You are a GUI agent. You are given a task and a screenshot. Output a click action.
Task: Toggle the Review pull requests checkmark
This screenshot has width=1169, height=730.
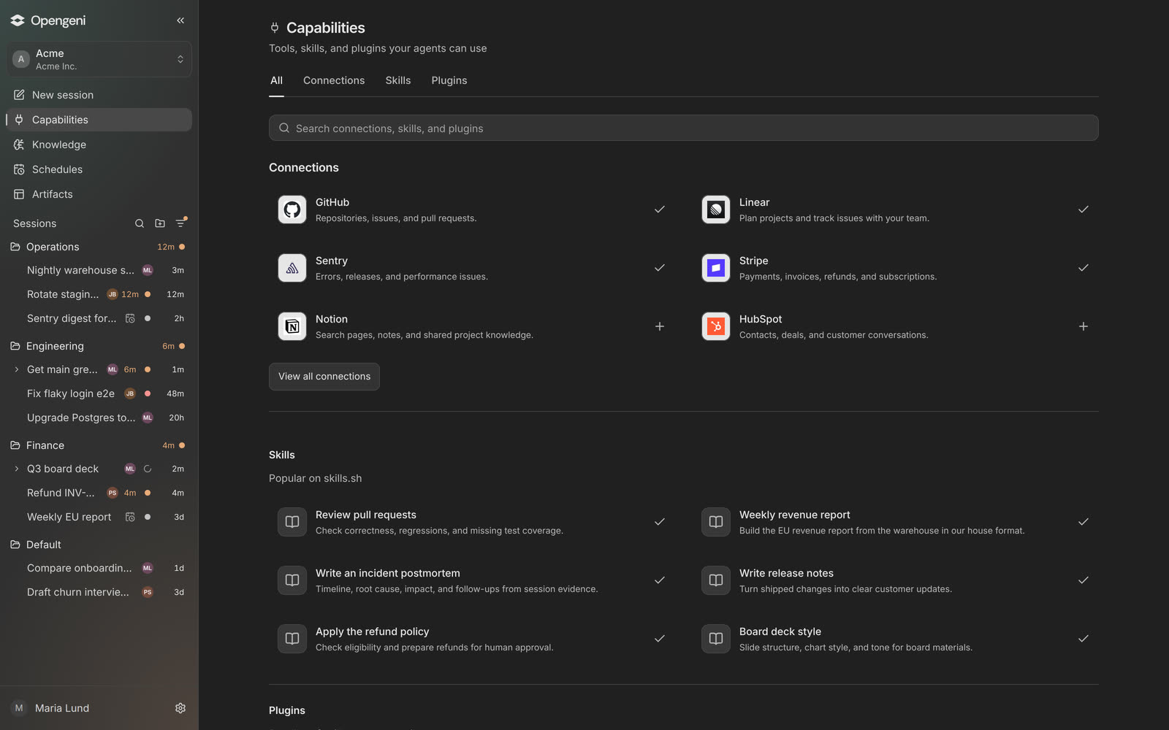[x=660, y=522]
